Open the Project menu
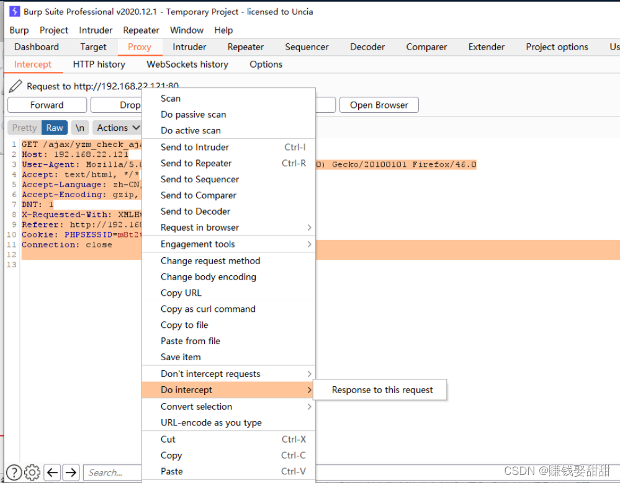The image size is (620, 483). click(54, 30)
